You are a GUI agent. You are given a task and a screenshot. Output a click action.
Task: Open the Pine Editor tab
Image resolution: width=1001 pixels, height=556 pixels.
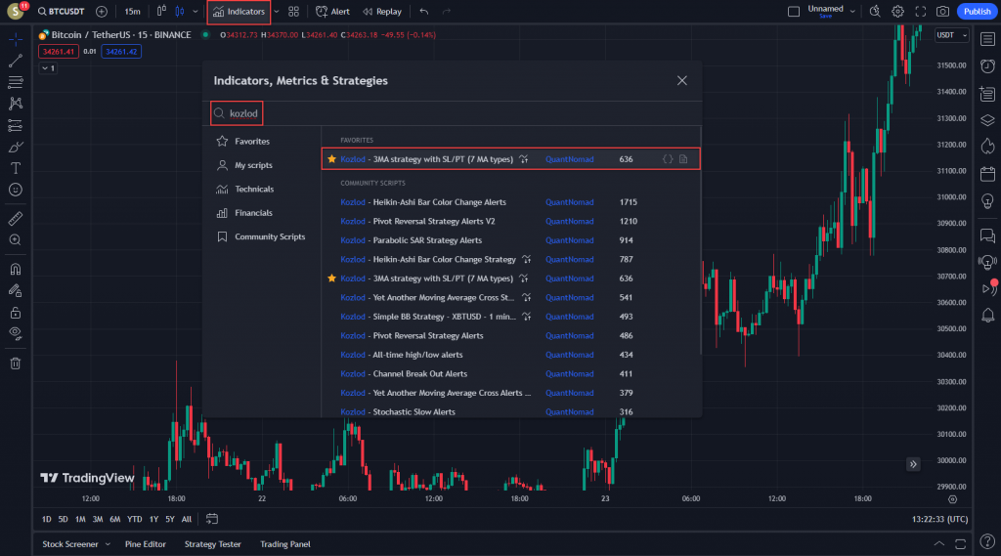(145, 544)
